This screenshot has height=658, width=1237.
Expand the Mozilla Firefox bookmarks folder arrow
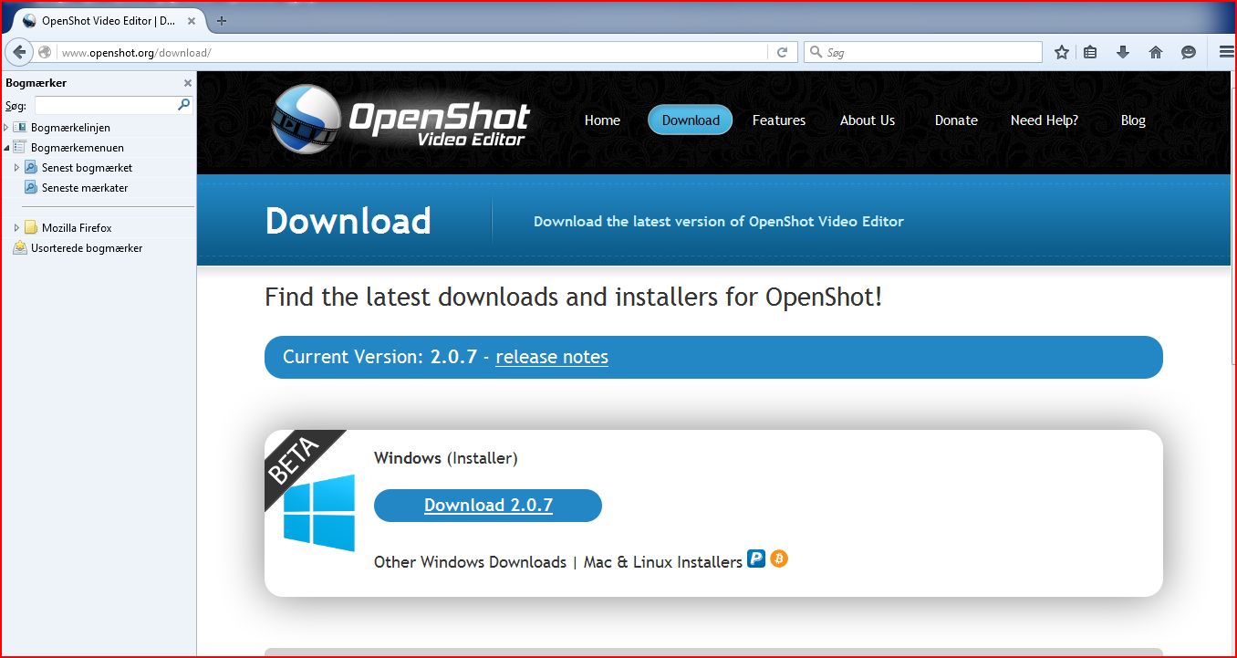point(16,227)
